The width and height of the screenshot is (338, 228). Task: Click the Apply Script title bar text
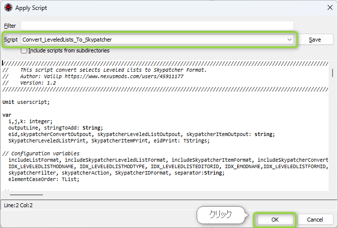(x=33, y=7)
